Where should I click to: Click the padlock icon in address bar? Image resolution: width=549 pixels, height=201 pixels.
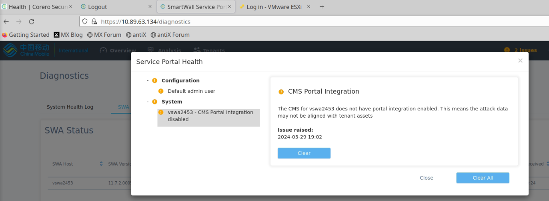coord(94,21)
